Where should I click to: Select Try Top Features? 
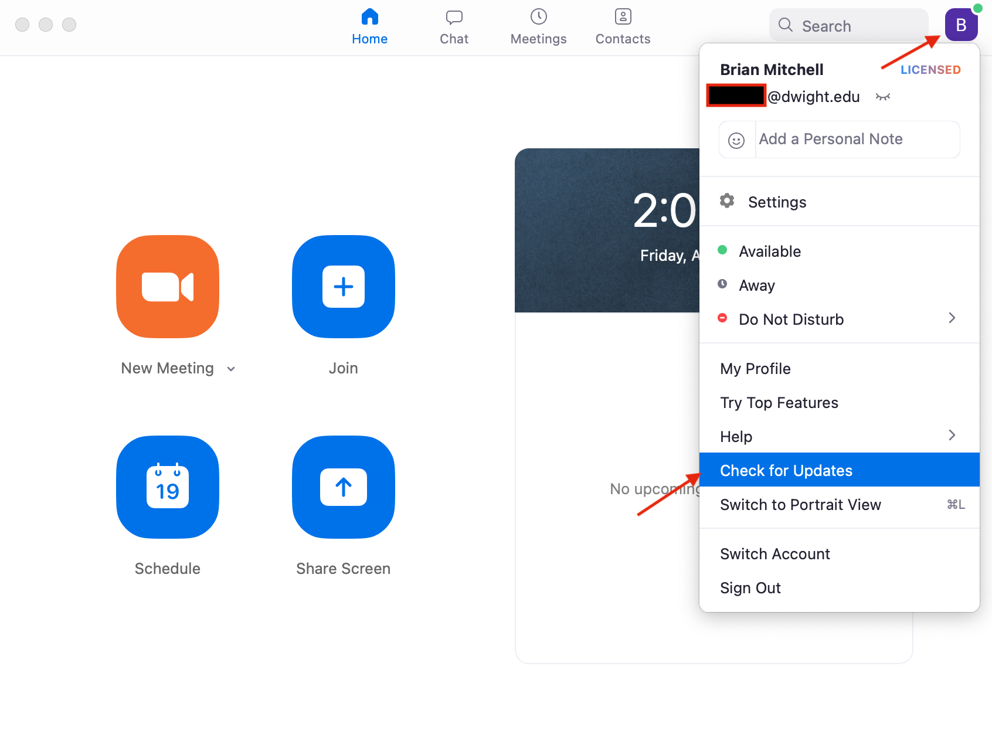(840, 403)
